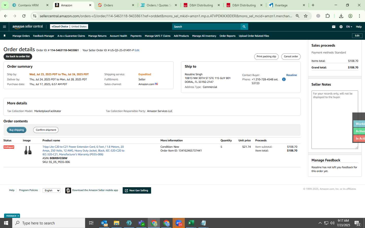Viewport: 365px width, 228px height.
Task: Open Outlook from the taskbar
Action: click(104, 223)
